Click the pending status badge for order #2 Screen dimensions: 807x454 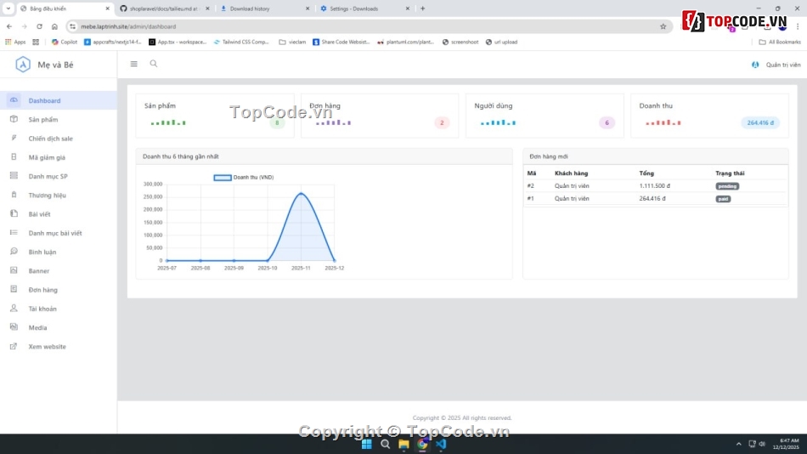[727, 186]
